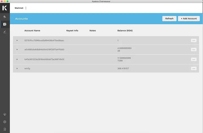Viewport: 203px width, 133px height.
Task: Click the Notes column header
Action: click(92, 31)
